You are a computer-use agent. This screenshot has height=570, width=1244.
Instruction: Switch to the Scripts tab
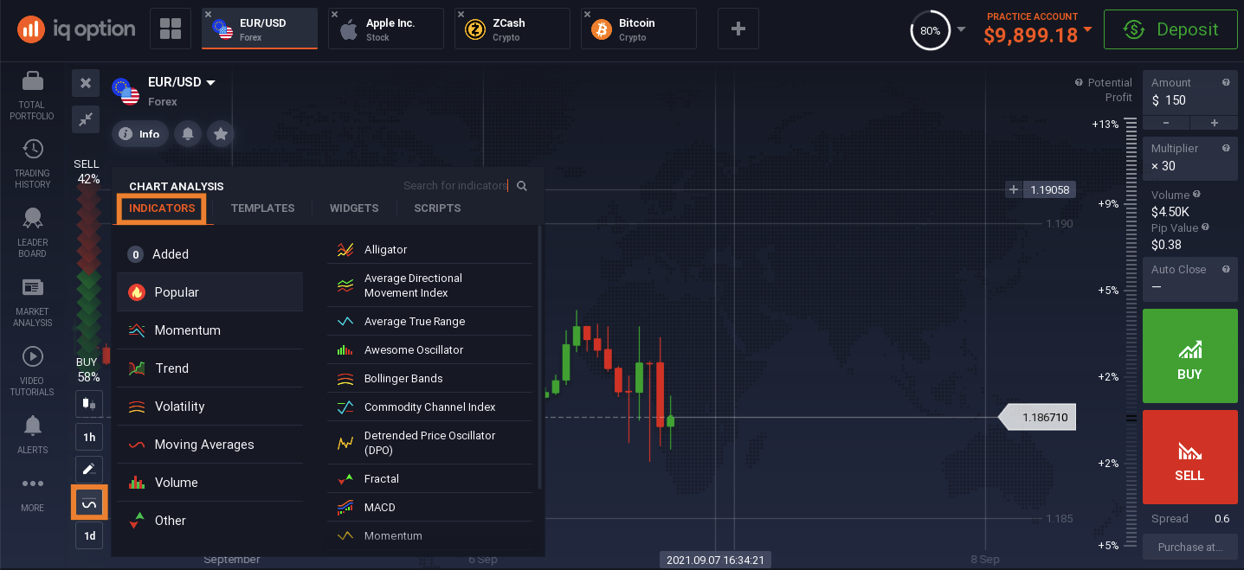click(437, 208)
